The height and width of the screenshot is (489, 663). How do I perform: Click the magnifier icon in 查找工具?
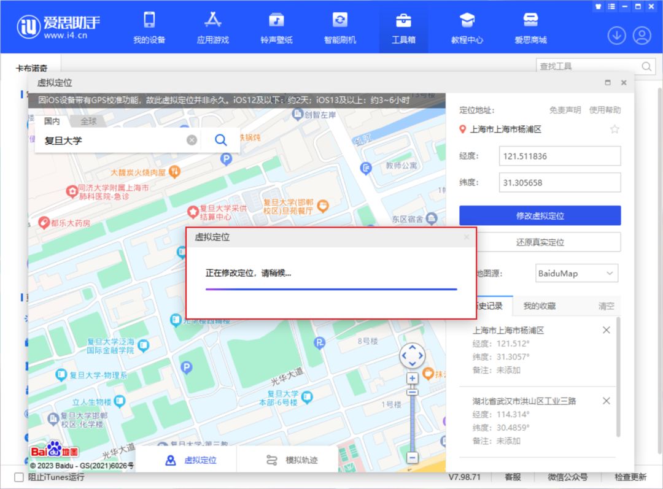coord(646,66)
